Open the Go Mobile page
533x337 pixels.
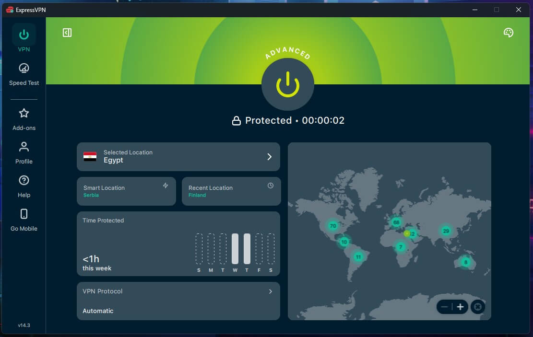24,220
